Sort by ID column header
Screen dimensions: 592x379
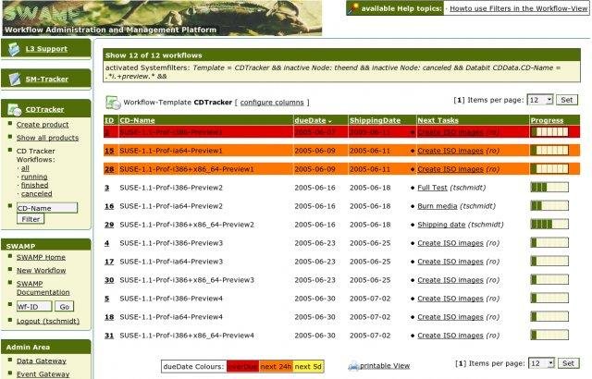tap(109, 120)
